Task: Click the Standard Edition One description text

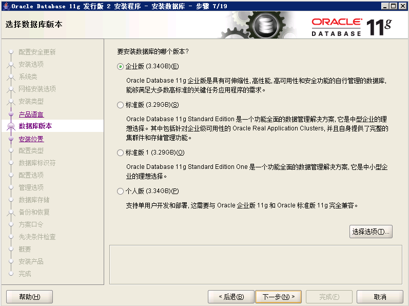Action: tap(257, 171)
